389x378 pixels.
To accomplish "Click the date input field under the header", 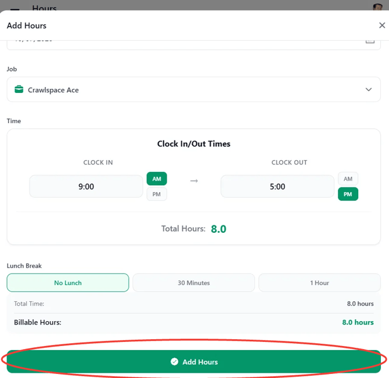I will point(193,45).
